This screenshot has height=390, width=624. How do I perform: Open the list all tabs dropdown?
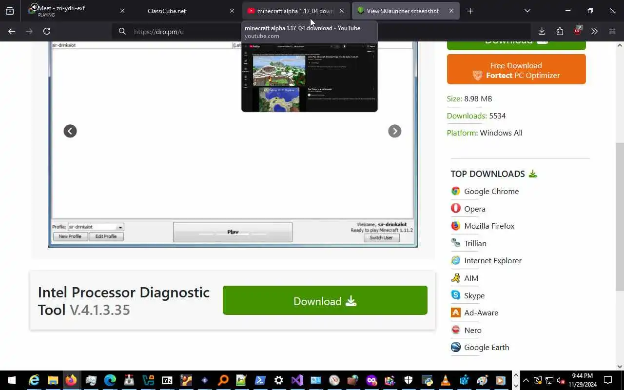(x=527, y=11)
